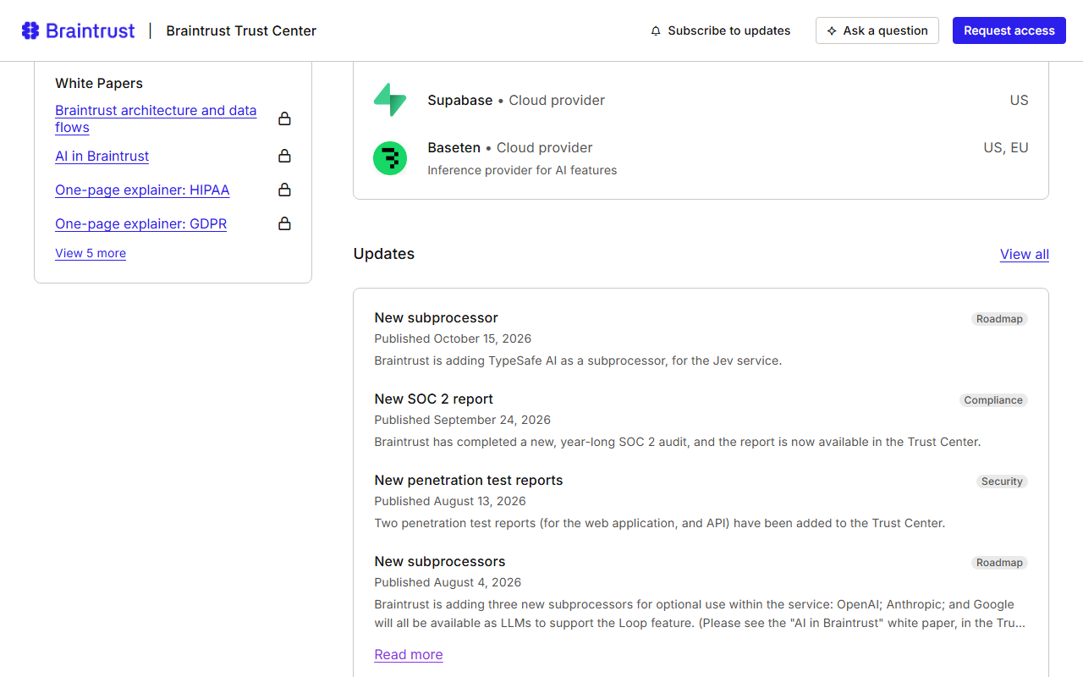Click the Compliance tag on New SOC 2 report
This screenshot has width=1083, height=677.
click(x=993, y=400)
